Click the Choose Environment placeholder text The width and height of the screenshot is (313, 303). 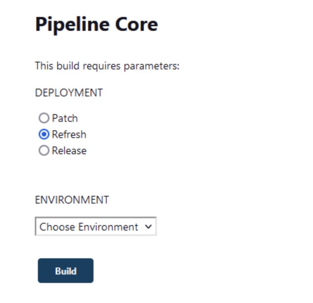pos(89,227)
